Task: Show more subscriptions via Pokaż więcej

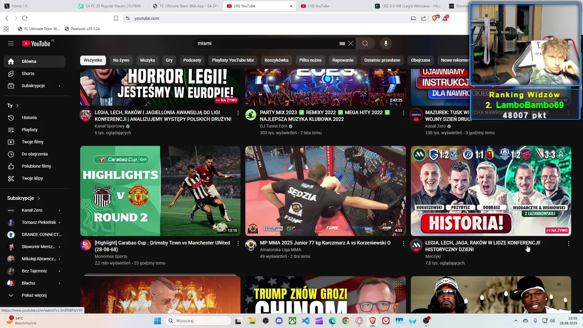Action: [x=36, y=295]
